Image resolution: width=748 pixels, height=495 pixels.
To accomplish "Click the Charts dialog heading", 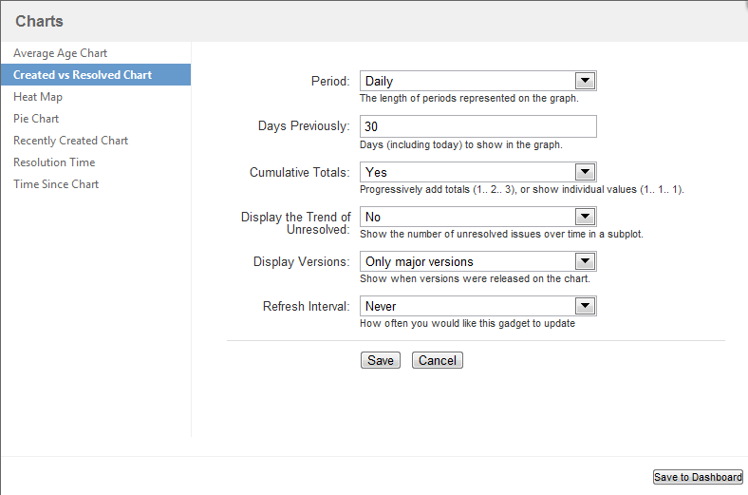I will tap(39, 21).
